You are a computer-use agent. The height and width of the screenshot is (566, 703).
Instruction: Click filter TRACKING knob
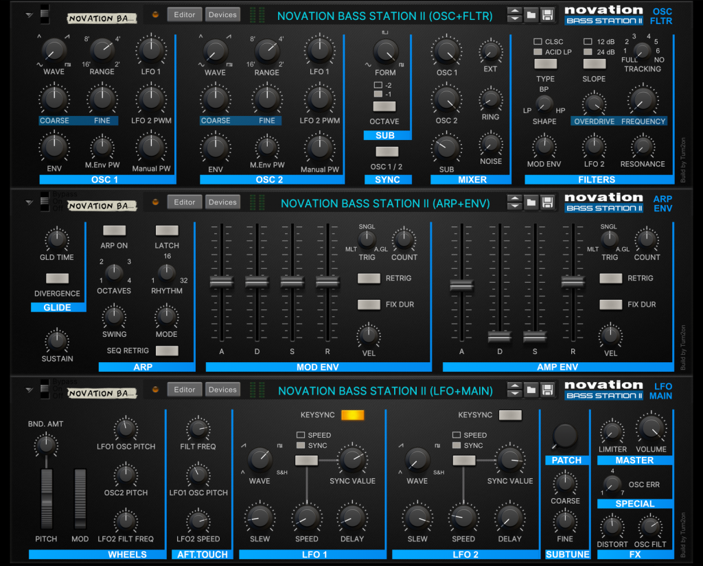(x=643, y=51)
